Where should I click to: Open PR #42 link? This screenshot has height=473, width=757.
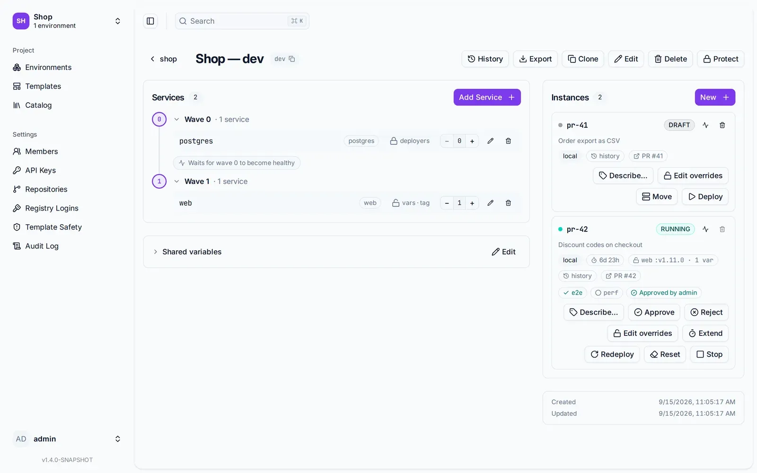click(x=621, y=276)
